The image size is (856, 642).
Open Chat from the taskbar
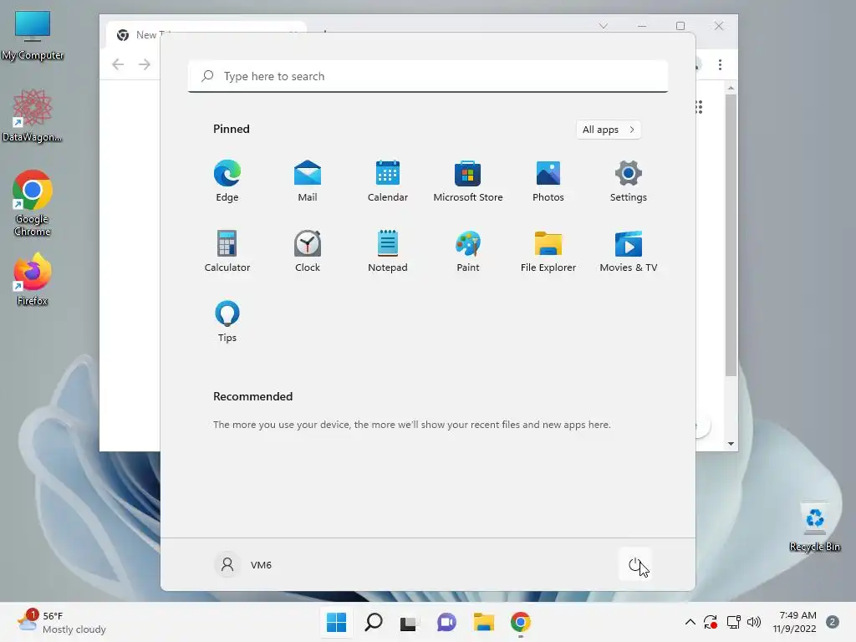[446, 622]
